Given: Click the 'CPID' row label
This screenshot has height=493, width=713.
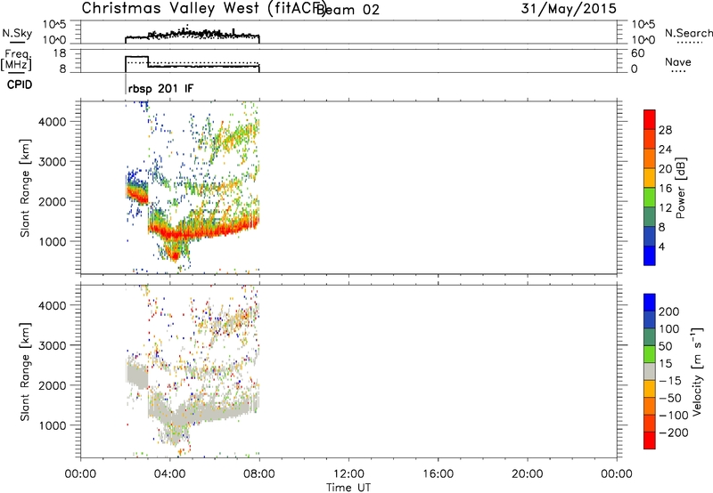Looking at the screenshot, I should click(20, 85).
